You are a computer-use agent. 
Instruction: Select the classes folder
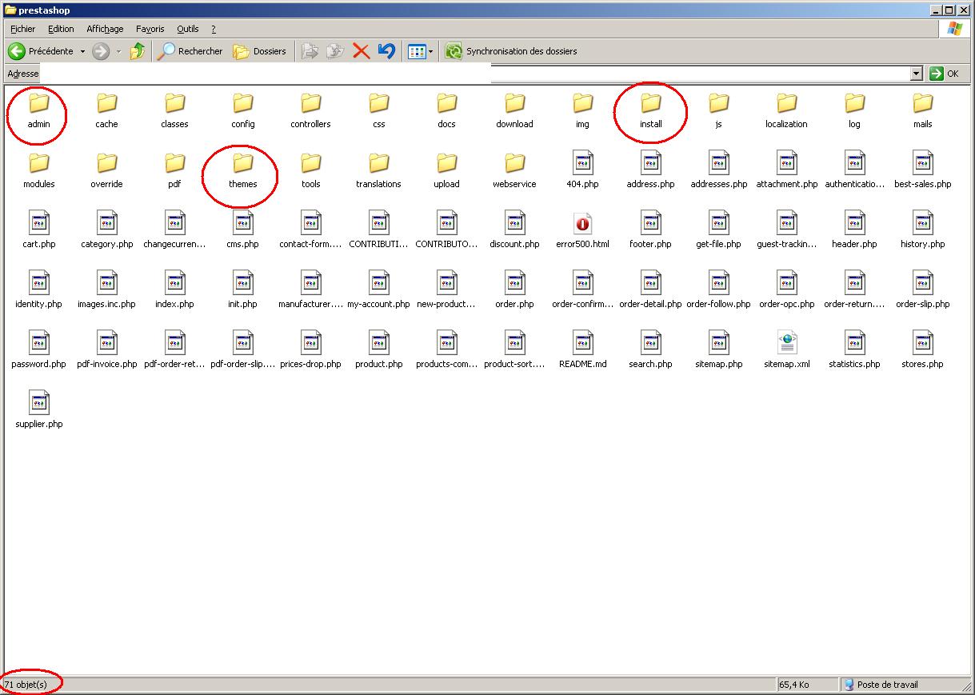(174, 110)
